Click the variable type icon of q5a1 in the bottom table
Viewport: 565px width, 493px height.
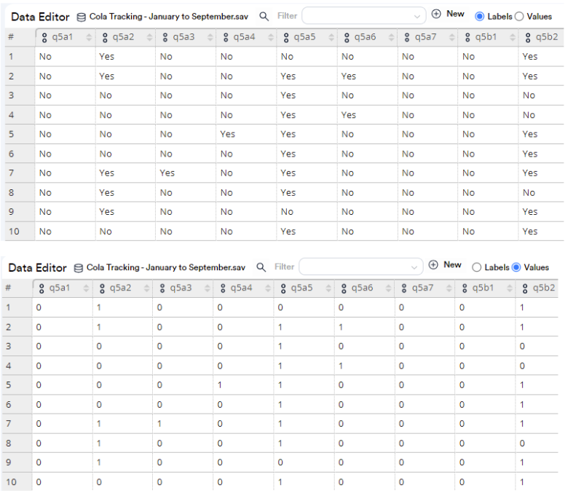(x=42, y=288)
